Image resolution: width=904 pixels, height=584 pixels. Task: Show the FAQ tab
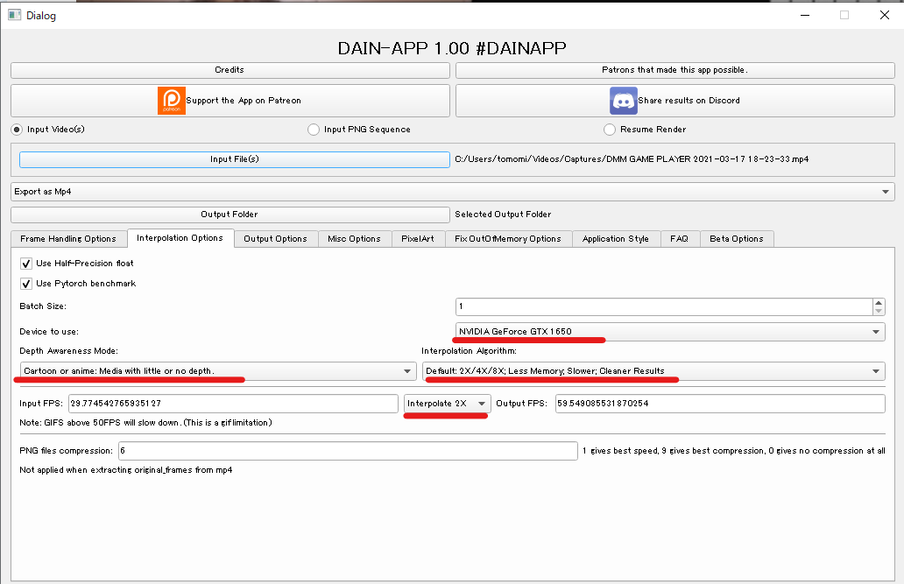pos(679,239)
